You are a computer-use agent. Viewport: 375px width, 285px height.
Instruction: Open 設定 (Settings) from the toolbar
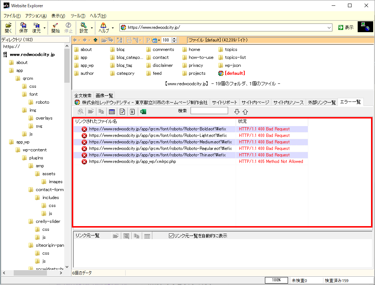tap(84, 28)
